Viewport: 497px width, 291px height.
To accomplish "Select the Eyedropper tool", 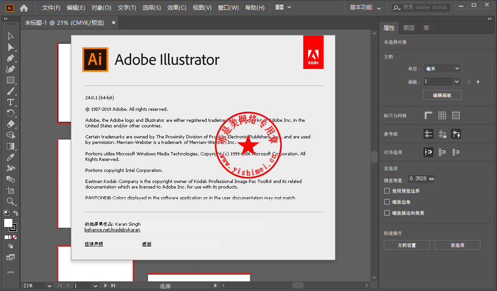I will point(11,157).
